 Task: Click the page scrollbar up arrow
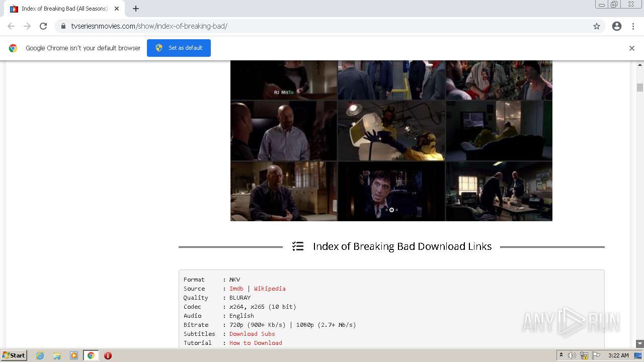(x=640, y=65)
